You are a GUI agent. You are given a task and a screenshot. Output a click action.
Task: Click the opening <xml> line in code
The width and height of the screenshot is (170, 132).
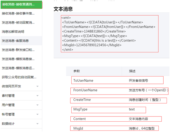point(66,18)
